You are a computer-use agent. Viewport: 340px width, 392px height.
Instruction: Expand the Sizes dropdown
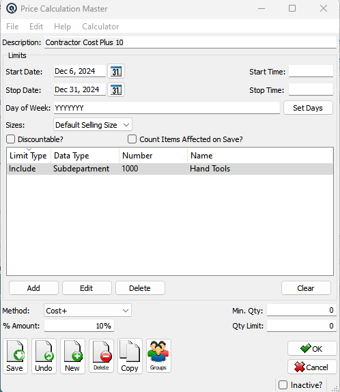[93, 125]
